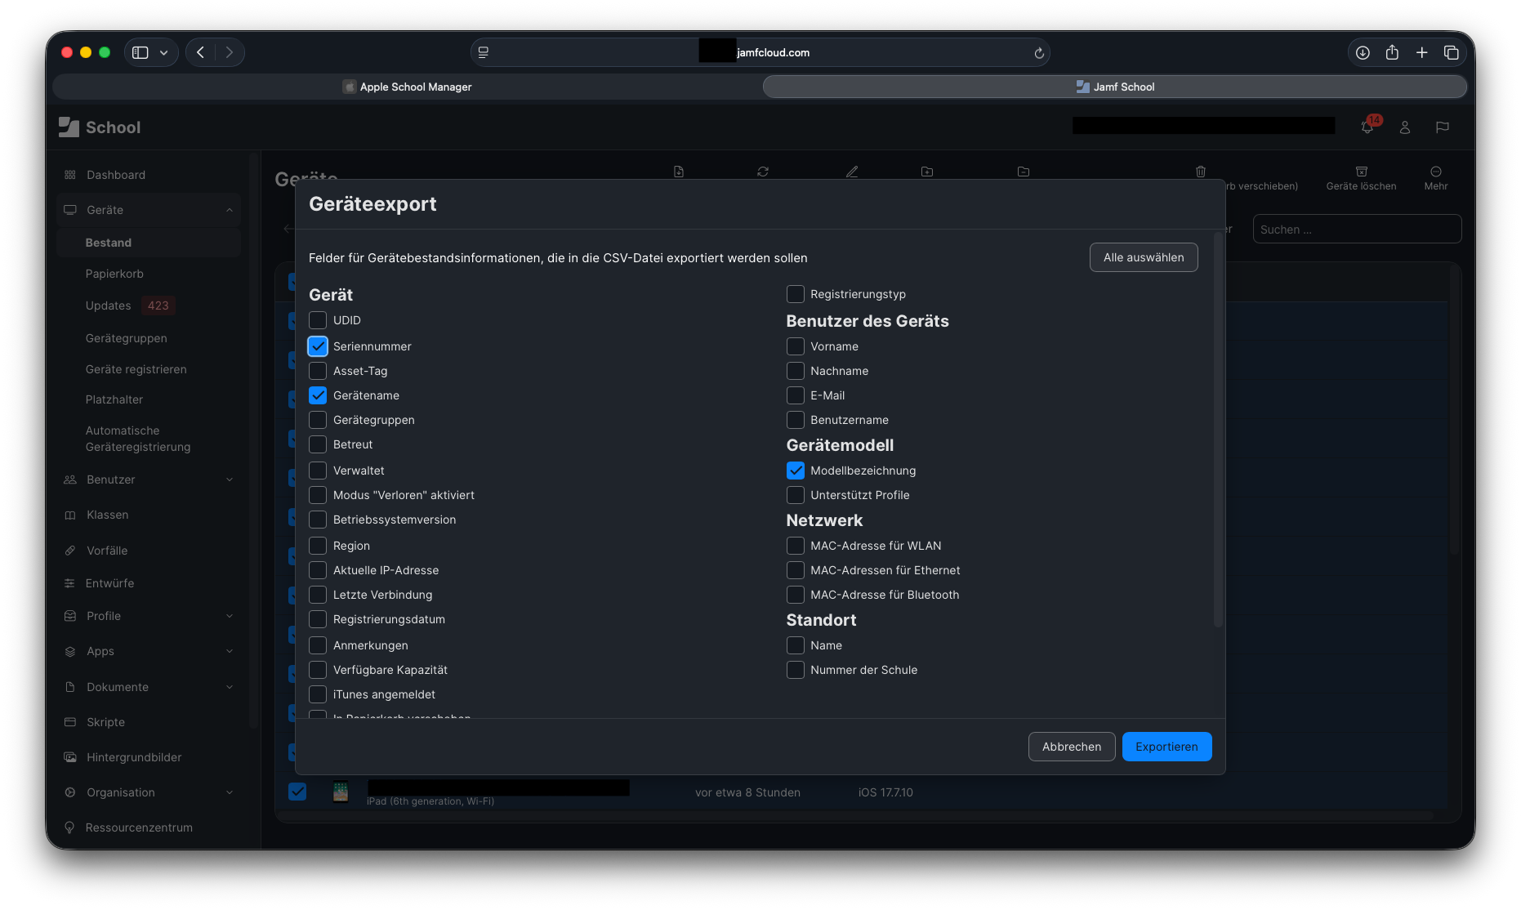1521x910 pixels.
Task: Disable the Modellbezeichnung checkbox
Action: [795, 471]
